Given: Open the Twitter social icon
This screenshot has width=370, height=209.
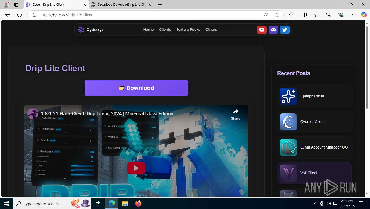Looking at the screenshot, I should coord(285,30).
